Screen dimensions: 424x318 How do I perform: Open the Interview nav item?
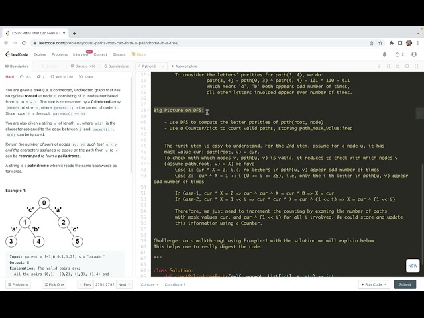pos(80,54)
